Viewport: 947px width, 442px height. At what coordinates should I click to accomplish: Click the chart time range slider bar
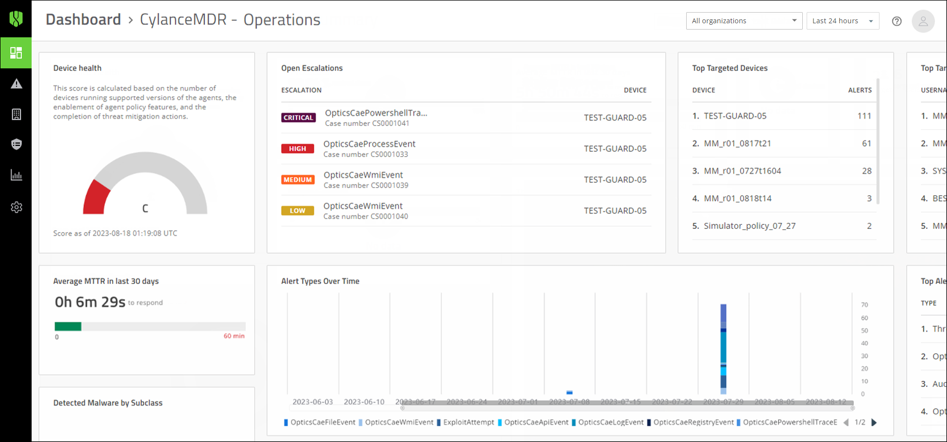pyautogui.click(x=627, y=403)
